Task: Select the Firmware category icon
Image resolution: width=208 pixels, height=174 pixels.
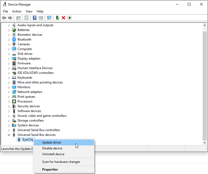Action: 14,63
